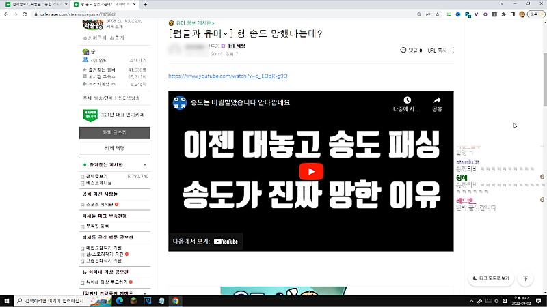This screenshot has width=547, height=307.
Task: Click URL 복사 to copy link
Action: 437,50
